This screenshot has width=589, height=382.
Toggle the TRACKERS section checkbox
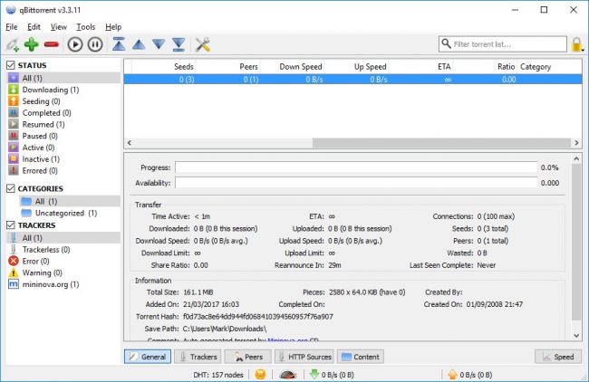pos(10,224)
